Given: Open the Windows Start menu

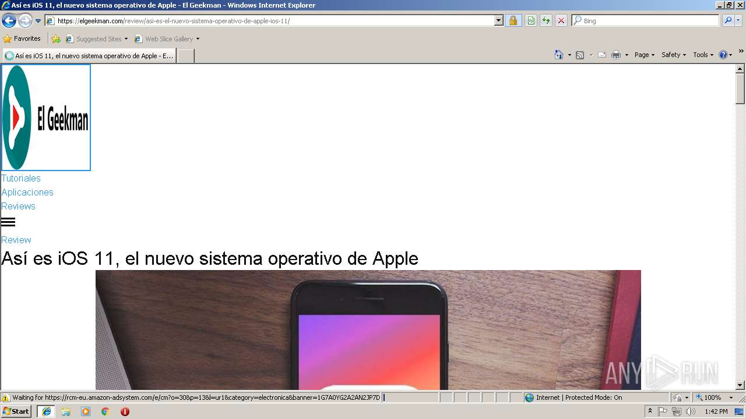Looking at the screenshot, I should 16,411.
